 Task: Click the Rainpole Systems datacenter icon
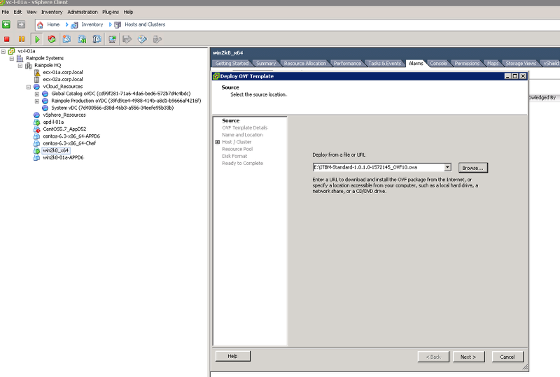20,58
